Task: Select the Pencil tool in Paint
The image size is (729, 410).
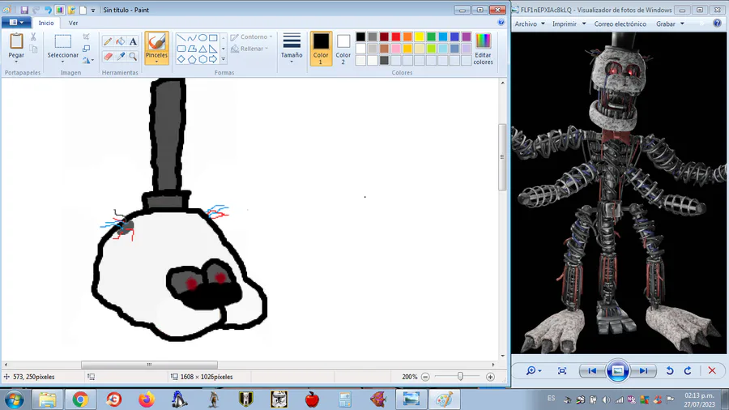Action: click(x=108, y=41)
